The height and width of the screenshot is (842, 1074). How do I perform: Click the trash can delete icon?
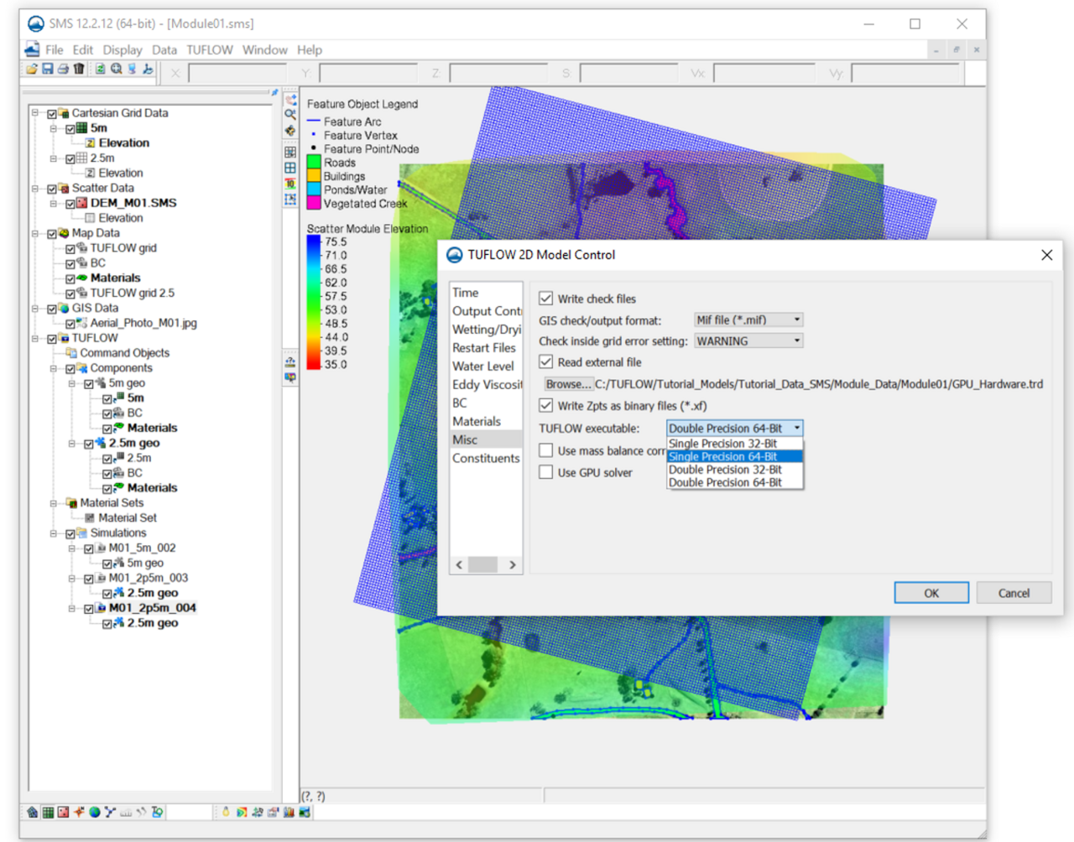coord(79,70)
